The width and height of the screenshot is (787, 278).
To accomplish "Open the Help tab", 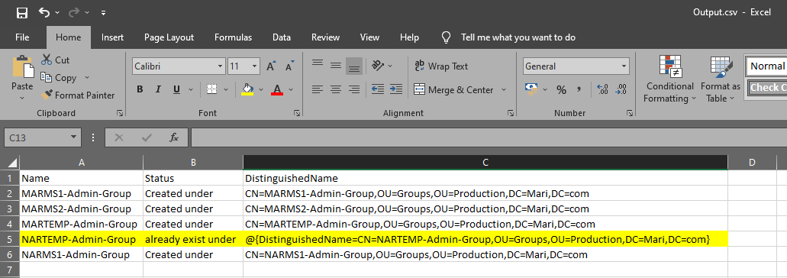I will (x=410, y=37).
